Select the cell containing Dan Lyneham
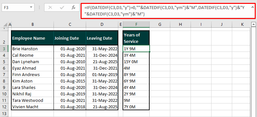Image resolution: width=257 pixels, height=117 pixels. [33, 62]
